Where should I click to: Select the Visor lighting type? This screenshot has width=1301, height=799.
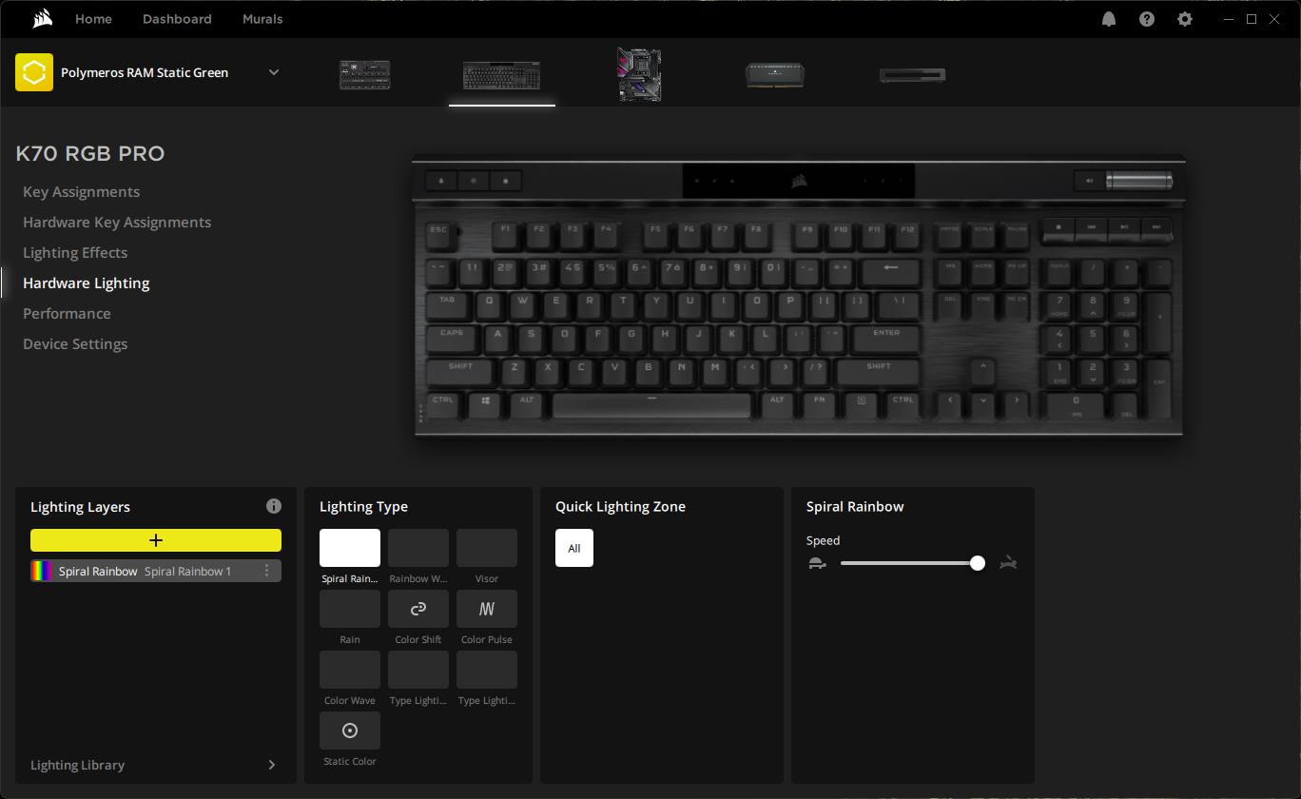(x=487, y=548)
